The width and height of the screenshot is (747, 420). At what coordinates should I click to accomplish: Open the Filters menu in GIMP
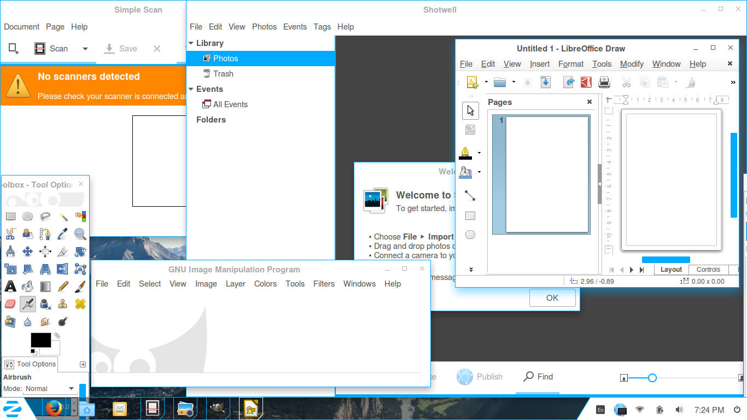324,284
